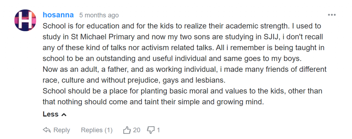Click the dislike count 1
Viewport: 352px width, 139px height.
click(x=158, y=130)
